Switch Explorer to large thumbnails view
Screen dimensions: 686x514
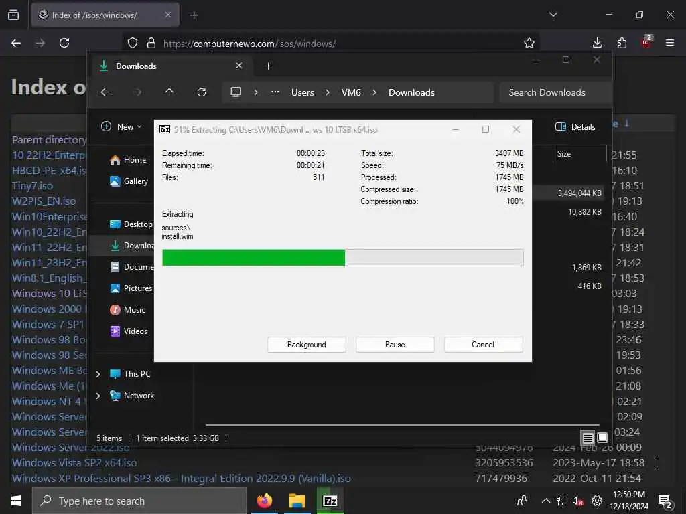tap(602, 438)
